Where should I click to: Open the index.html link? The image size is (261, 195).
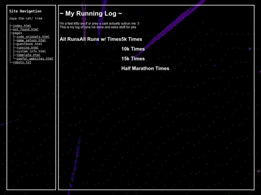pos(22,26)
